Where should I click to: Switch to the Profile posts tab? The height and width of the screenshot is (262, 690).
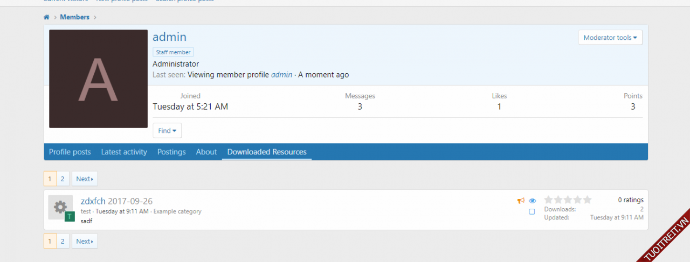(70, 152)
